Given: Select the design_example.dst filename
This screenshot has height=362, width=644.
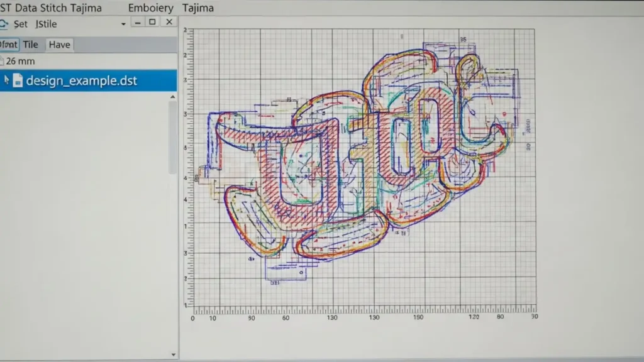Looking at the screenshot, I should [x=81, y=80].
